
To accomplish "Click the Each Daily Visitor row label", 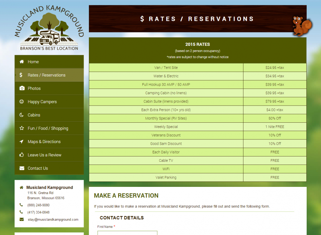I will [x=166, y=152].
